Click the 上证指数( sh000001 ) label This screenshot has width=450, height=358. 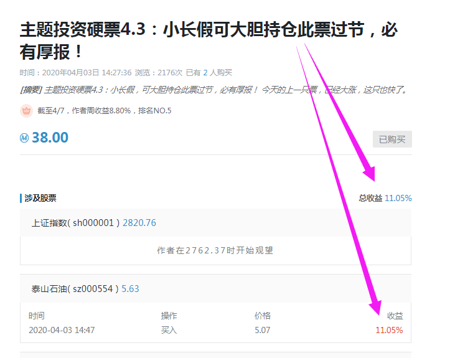75,223
